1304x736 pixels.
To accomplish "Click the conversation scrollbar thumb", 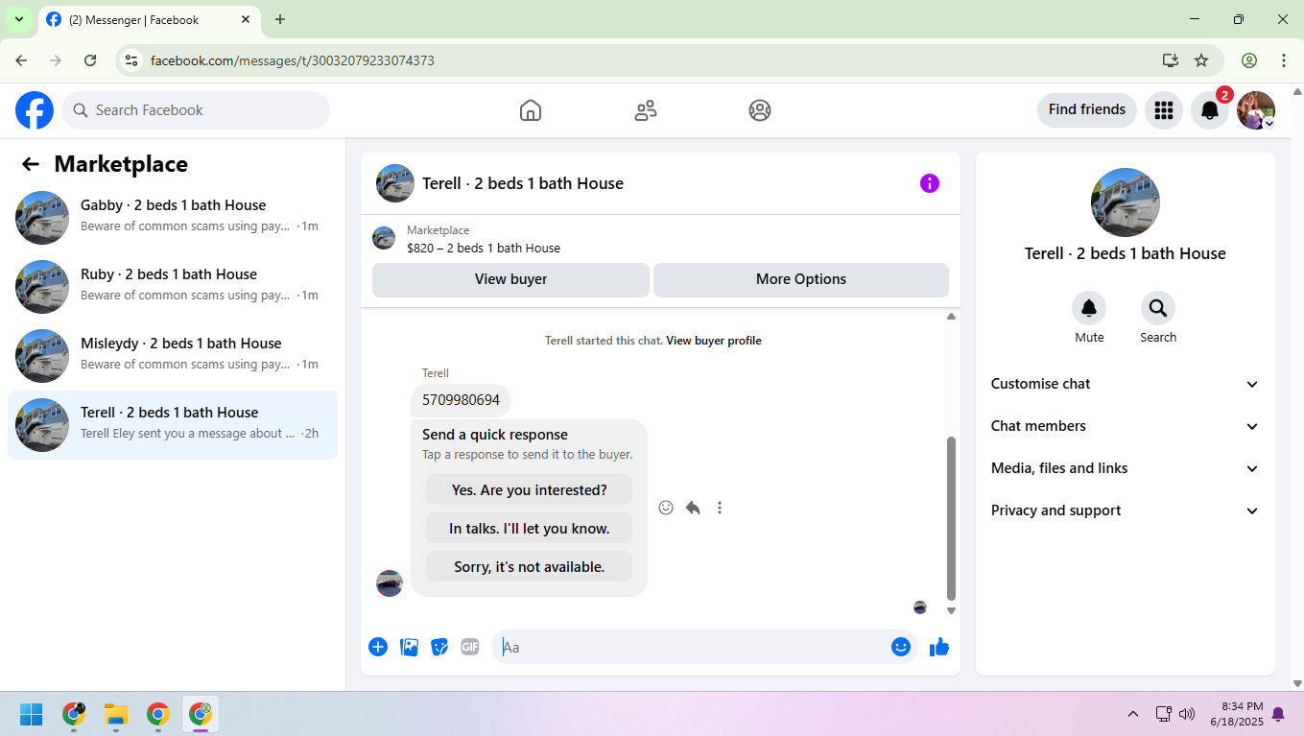I will point(951,518).
